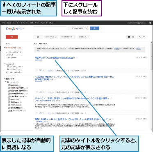This screenshot has width=153, height=152.
Task: Click すべて既読にする button
Action: (x=66, y=37)
